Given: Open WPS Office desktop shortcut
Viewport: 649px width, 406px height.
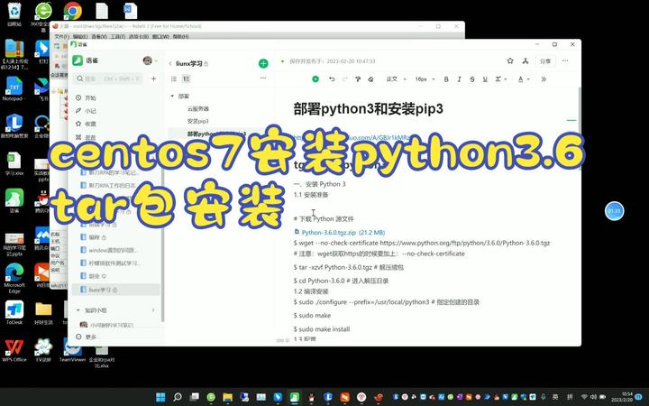Looking at the screenshot, I should coord(14,350).
